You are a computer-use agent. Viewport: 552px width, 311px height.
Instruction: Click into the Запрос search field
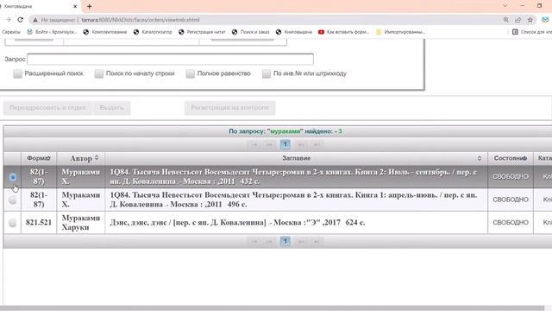tap(170, 59)
